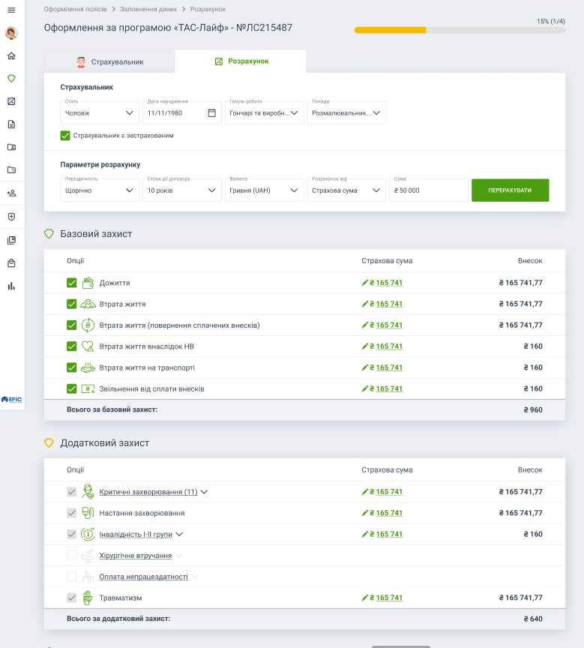Open the 'Періодичність' dropdown
The width and height of the screenshot is (584, 648).
point(99,190)
